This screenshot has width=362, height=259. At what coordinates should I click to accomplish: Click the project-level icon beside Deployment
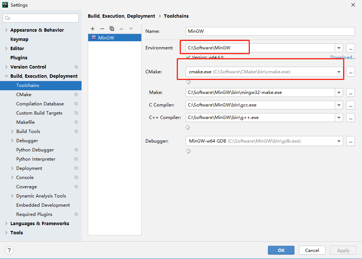coord(76,168)
